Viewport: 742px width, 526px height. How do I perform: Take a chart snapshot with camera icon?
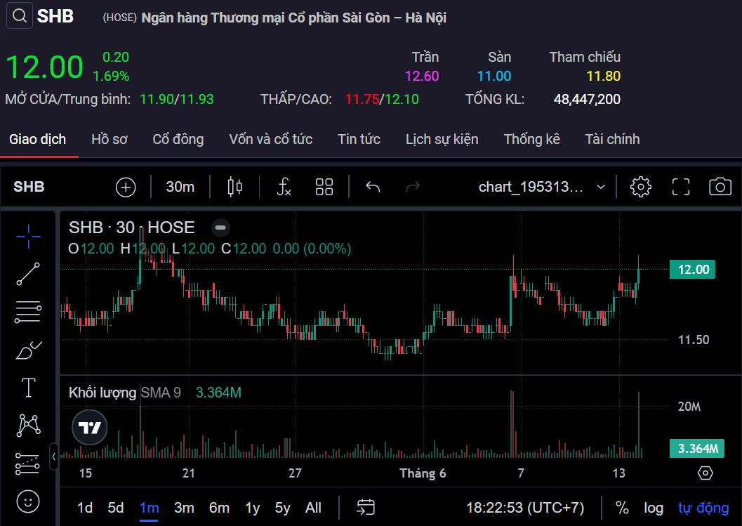[x=720, y=187]
